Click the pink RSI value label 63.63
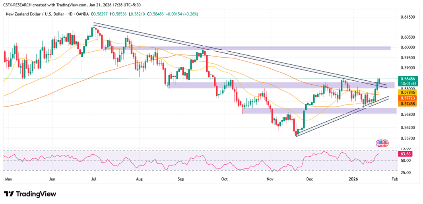Screen dimensions: 423x204 pos(406,153)
